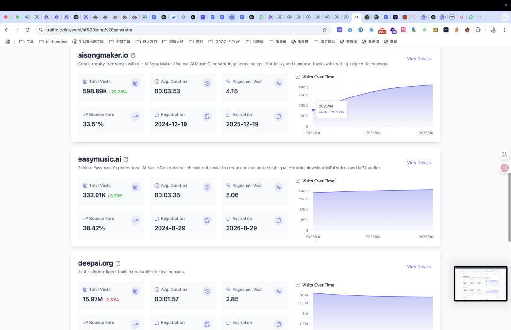Open the 生财有术网页版 bookmark

click(x=88, y=42)
